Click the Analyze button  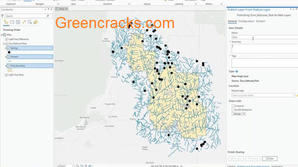pyautogui.click(x=236, y=159)
